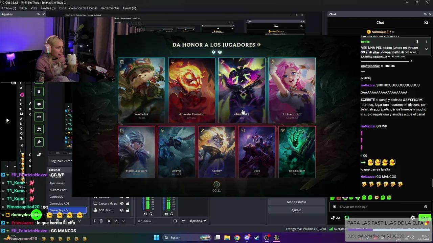The height and width of the screenshot is (243, 433).
Task: Toggle visibility of BOT de voz source
Action: tap(122, 210)
